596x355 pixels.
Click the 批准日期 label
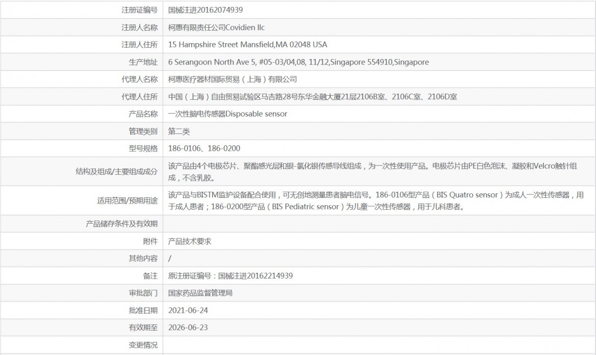point(143,310)
